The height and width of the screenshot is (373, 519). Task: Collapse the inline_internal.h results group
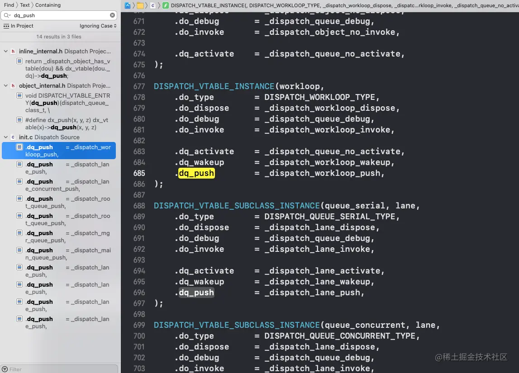pyautogui.click(x=5, y=51)
